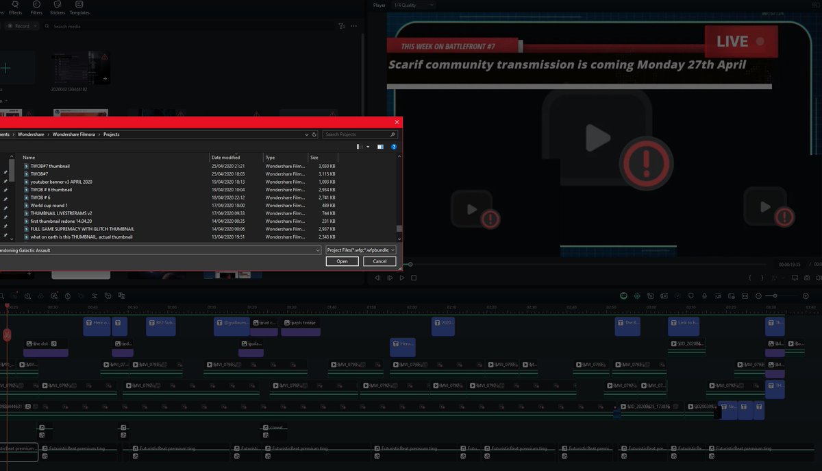Click the Stop square in player controls

[x=414, y=278]
